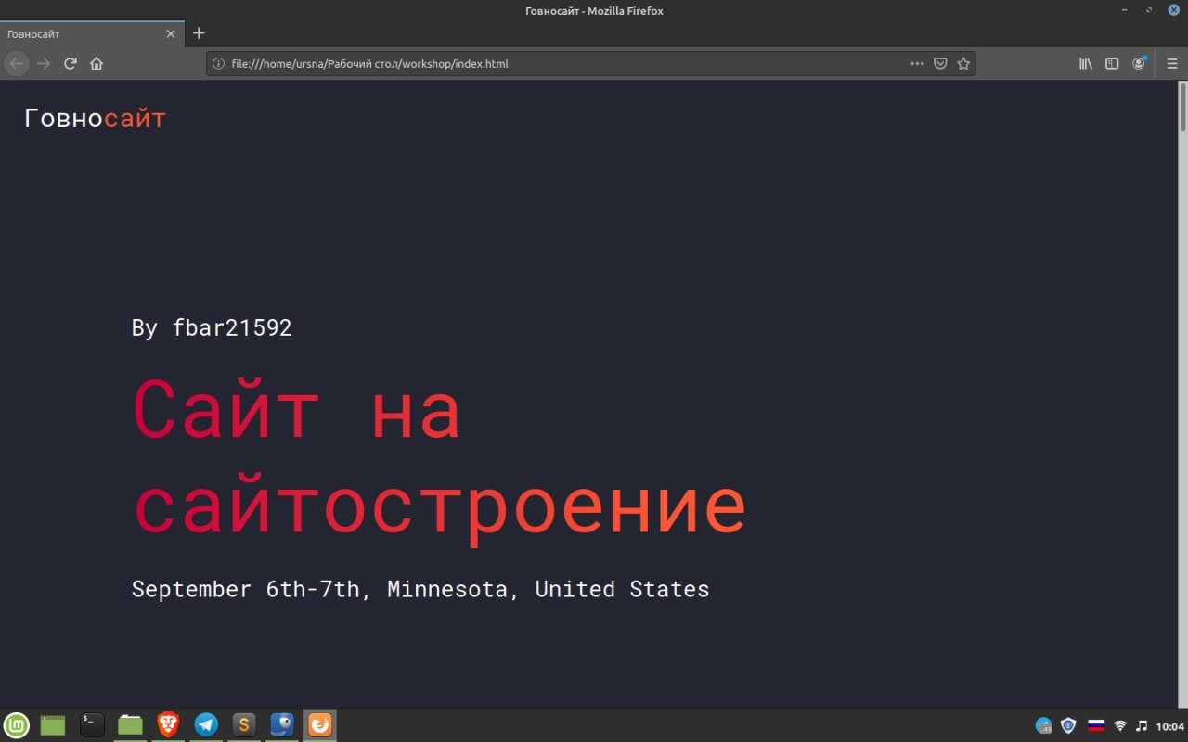
Task: Open update manager shield tray icon
Action: tap(1068, 725)
